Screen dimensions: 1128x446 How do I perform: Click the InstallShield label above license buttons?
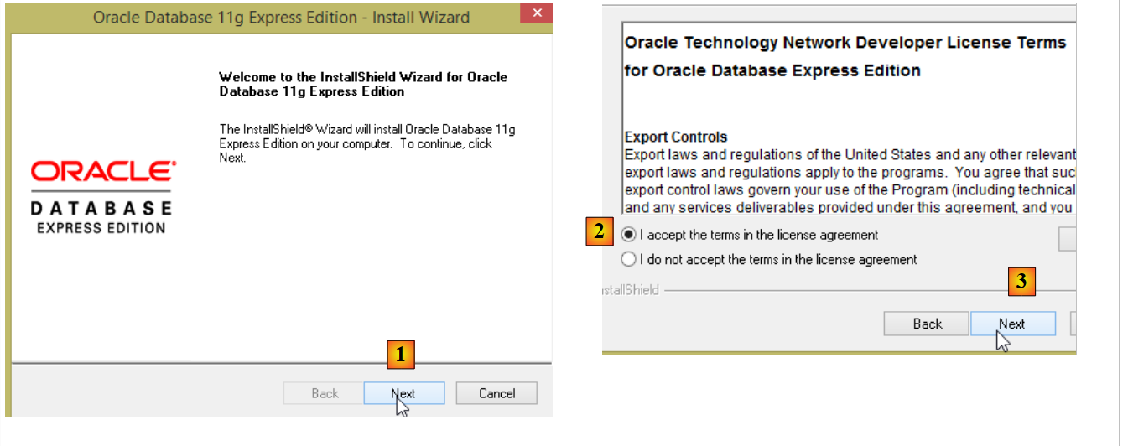click(631, 290)
